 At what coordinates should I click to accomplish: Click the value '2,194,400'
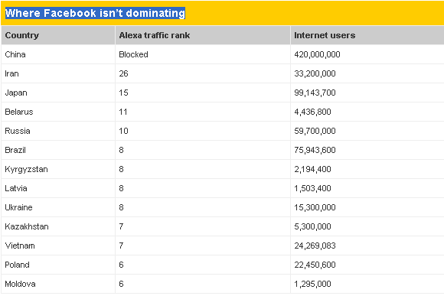[x=312, y=169]
